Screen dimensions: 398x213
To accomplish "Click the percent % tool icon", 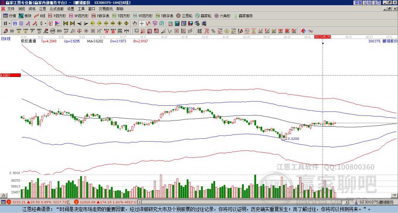I will (213, 31).
